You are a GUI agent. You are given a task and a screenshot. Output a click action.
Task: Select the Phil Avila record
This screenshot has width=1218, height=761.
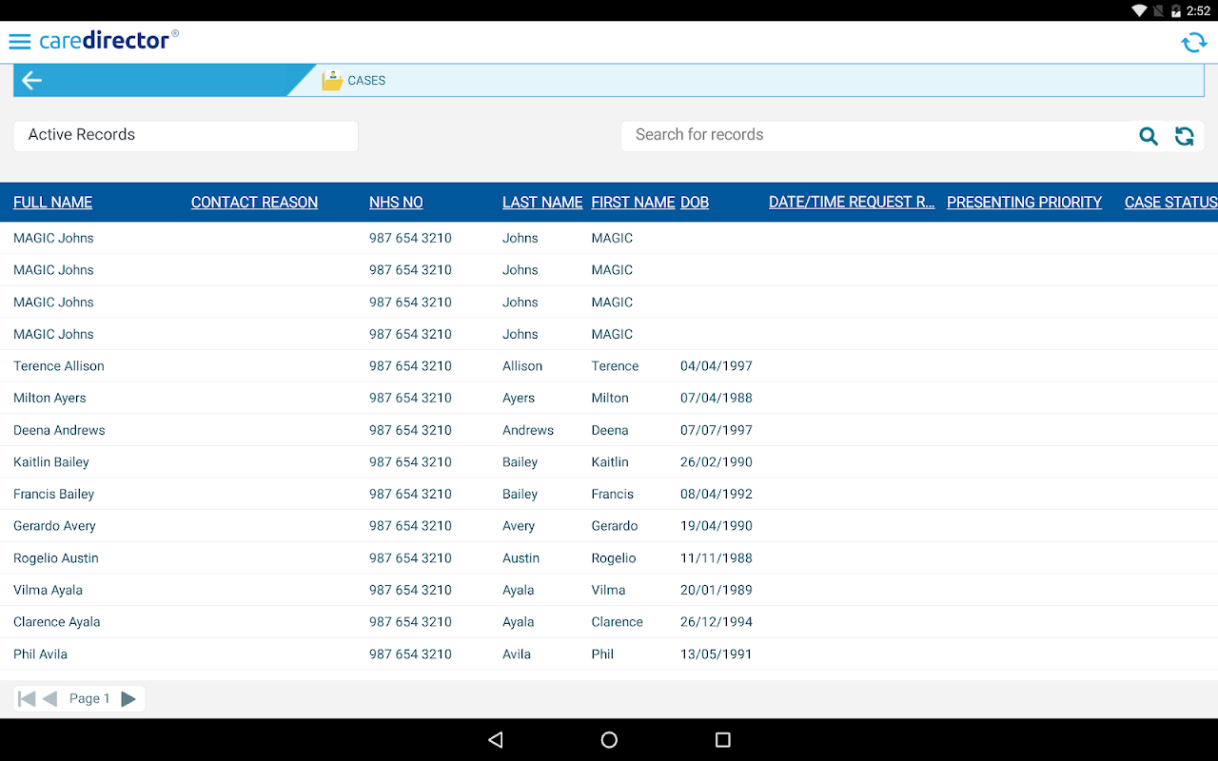click(609, 654)
